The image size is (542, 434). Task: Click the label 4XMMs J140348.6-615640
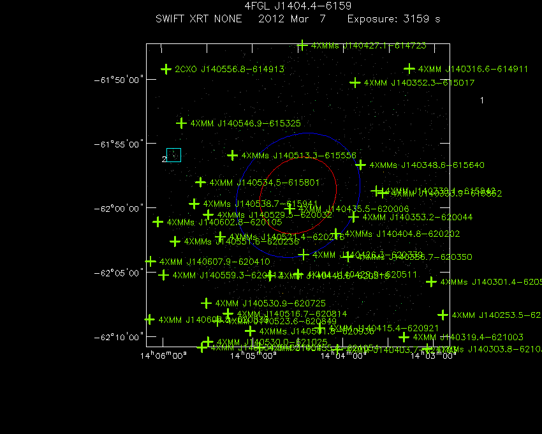(x=427, y=165)
